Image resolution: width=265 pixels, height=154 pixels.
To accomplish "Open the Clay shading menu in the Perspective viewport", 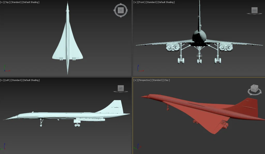I will click(x=167, y=80).
